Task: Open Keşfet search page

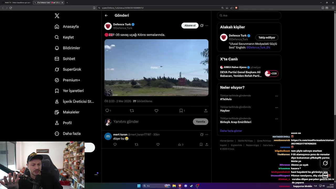Action: pos(64,37)
